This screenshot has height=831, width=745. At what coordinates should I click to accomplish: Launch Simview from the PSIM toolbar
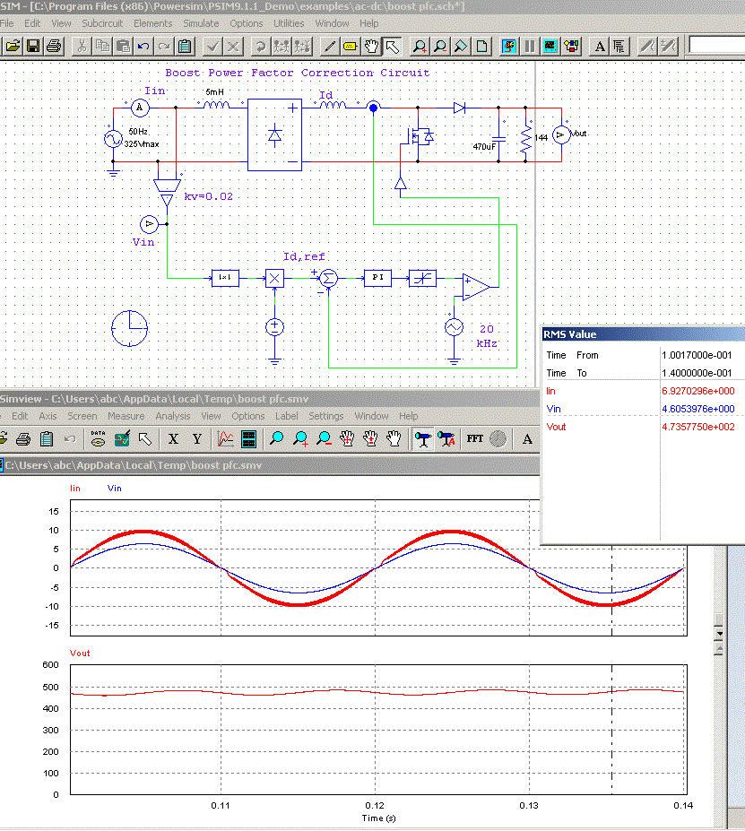[x=550, y=47]
